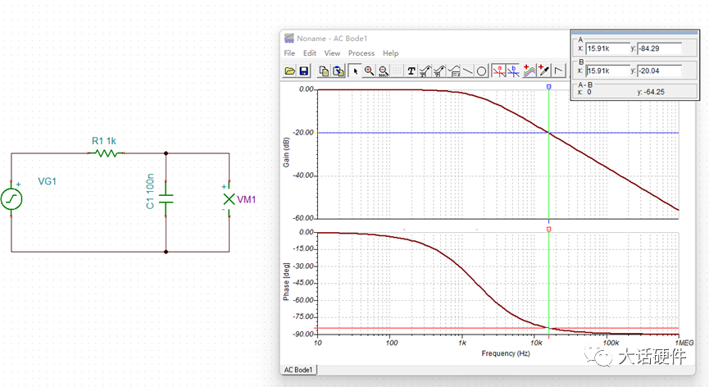Click the flag-shaped icon at toolbar end
This screenshot has width=709, height=387.
pos(559,71)
